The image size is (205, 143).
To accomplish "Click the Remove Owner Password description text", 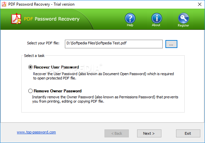I will point(105,99).
